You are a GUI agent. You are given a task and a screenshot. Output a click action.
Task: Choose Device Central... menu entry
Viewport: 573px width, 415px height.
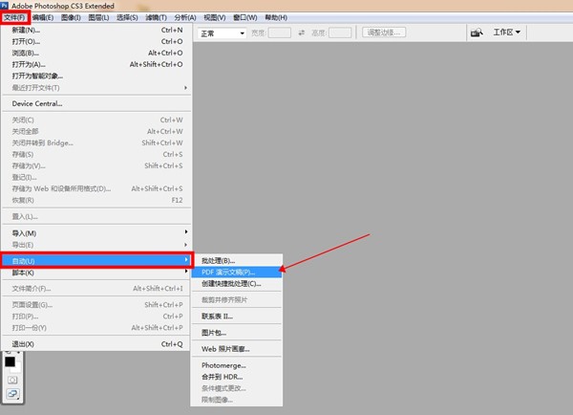tap(96, 103)
